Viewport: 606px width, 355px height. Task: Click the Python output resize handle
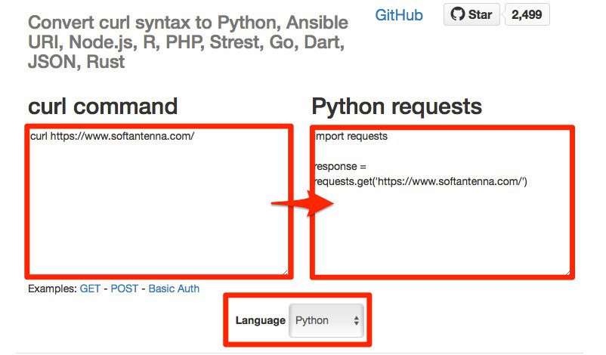coord(567,271)
